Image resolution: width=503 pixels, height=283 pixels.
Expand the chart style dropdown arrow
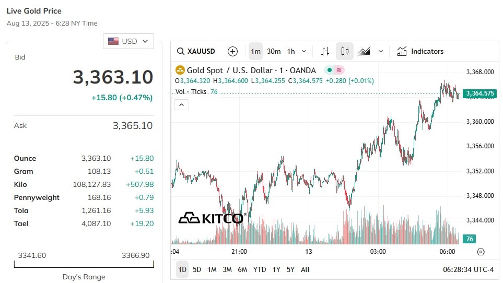[x=381, y=51]
